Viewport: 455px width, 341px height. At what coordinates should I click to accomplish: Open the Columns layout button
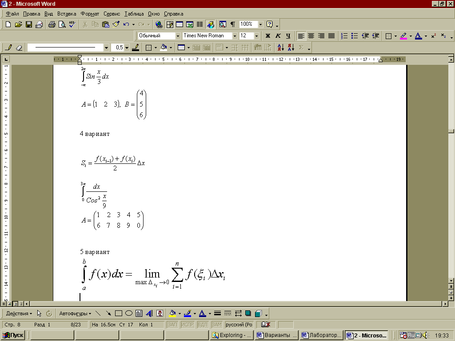[200, 24]
